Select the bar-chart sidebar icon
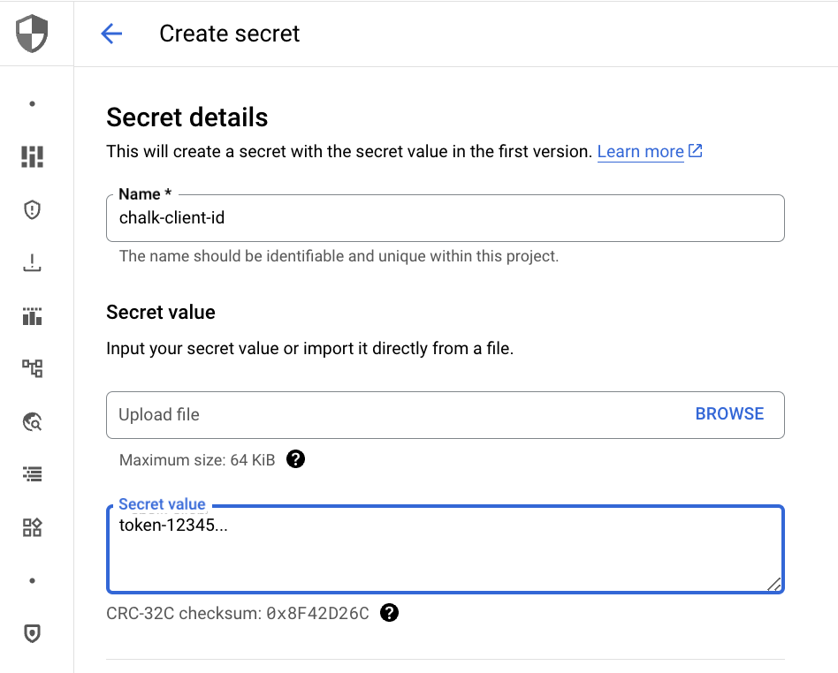This screenshot has width=838, height=673. pyautogui.click(x=32, y=315)
